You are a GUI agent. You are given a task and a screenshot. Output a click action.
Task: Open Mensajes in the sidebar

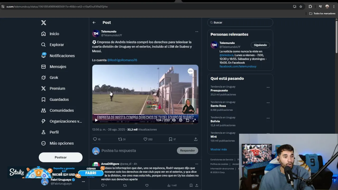tap(54, 66)
